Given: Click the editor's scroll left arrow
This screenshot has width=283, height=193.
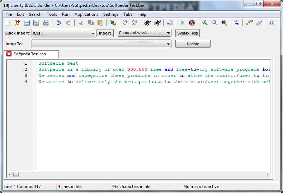Looking at the screenshot, I should pyautogui.click(x=10, y=175).
